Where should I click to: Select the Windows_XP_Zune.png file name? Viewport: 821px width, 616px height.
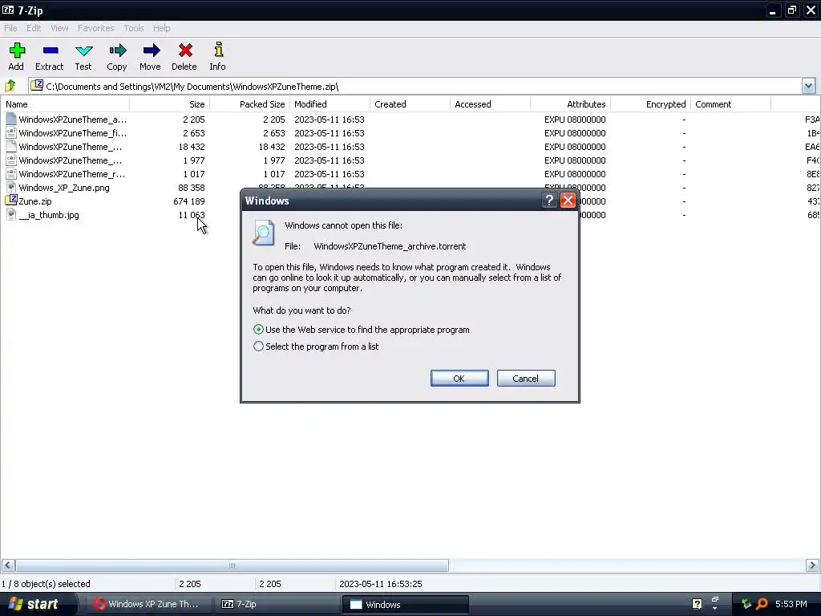pyautogui.click(x=64, y=188)
